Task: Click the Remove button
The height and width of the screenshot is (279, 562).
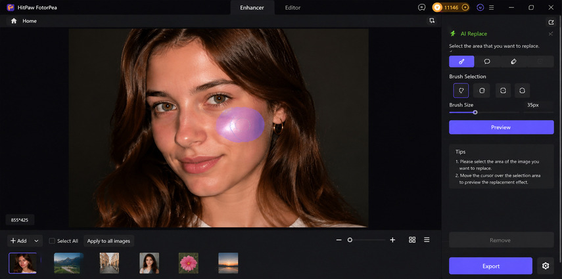Action: (501, 240)
